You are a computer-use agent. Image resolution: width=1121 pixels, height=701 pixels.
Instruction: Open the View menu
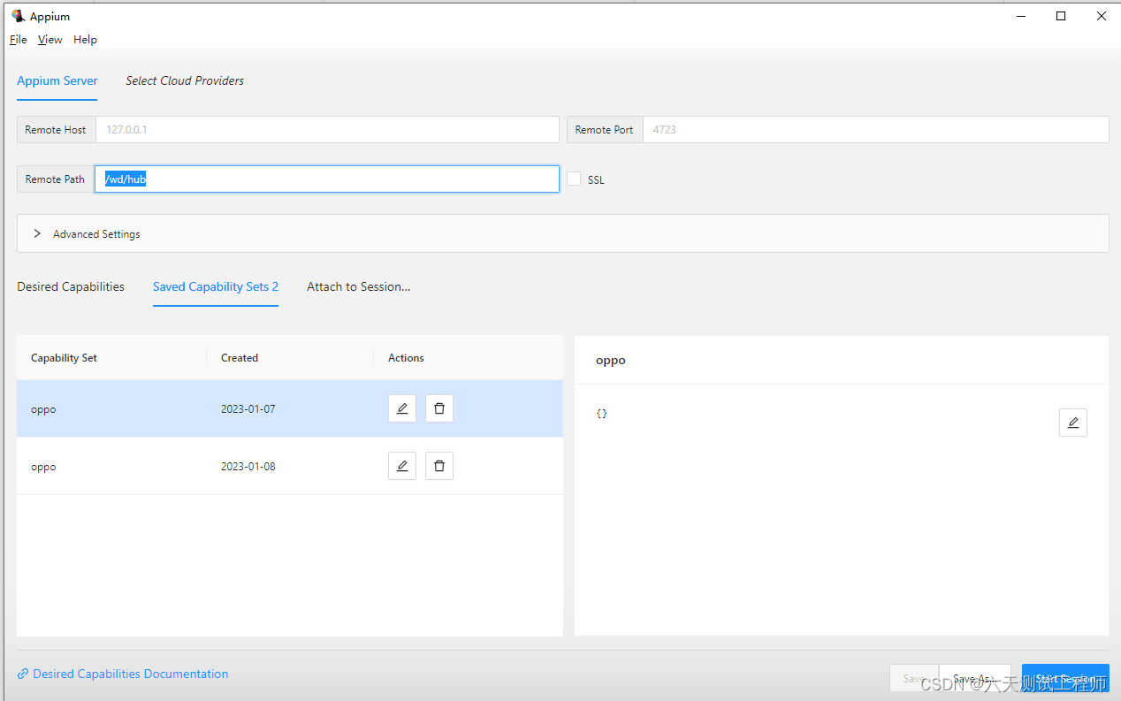50,40
